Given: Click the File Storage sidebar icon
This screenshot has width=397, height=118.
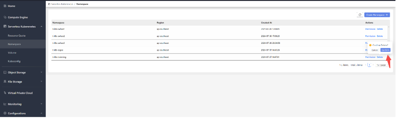Looking at the screenshot, I should point(5,82).
